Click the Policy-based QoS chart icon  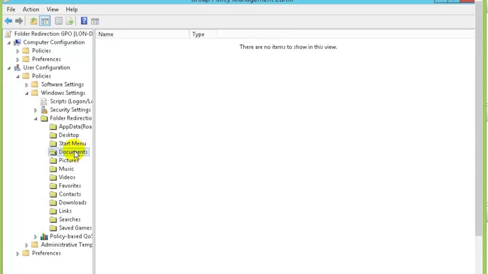click(44, 236)
